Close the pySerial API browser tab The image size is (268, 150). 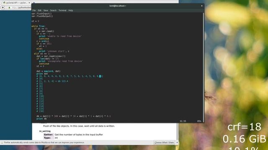29,3
